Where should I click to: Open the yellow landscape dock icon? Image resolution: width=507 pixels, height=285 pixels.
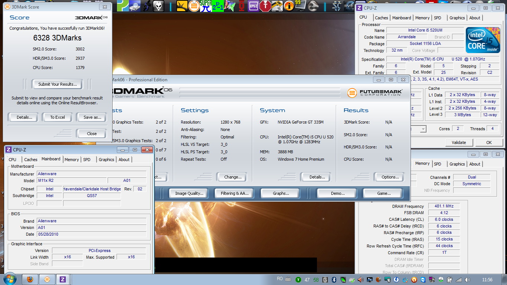pyautogui.click(x=182, y=6)
